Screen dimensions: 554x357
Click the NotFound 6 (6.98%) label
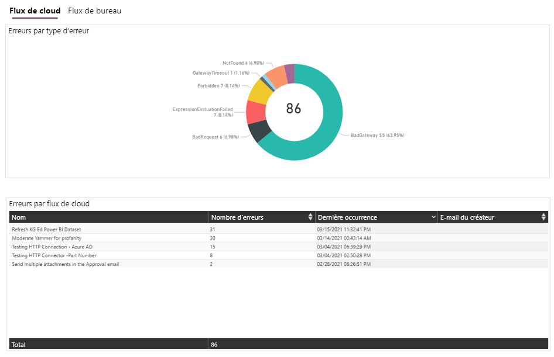(244, 63)
